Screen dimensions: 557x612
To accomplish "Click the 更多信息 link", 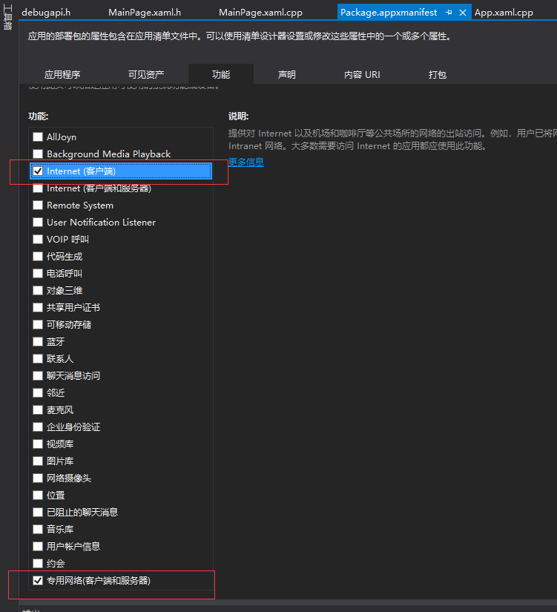I will click(x=246, y=162).
